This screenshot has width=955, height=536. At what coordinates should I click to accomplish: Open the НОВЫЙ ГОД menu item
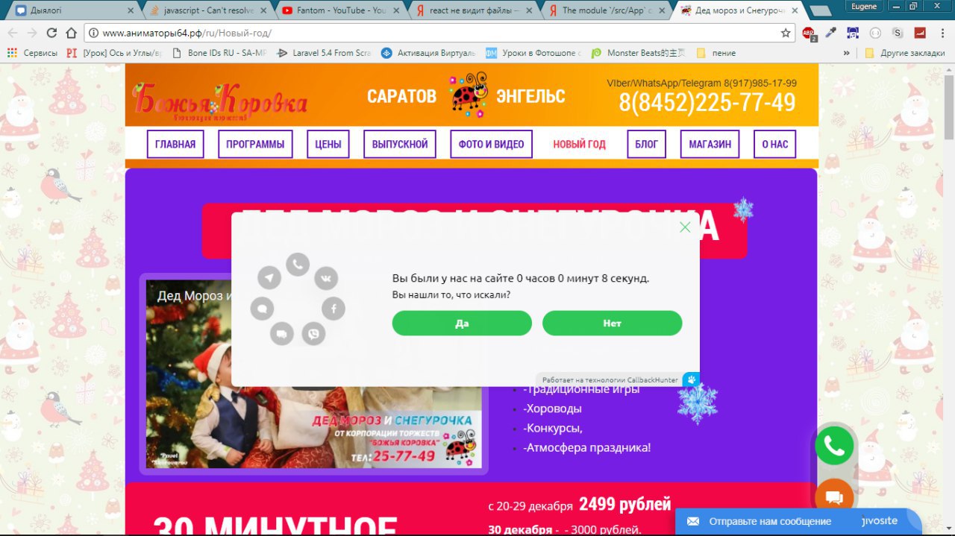(x=579, y=145)
